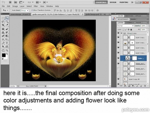The image size is (150, 113).
Task: Switch to the Essentials workspace
Action: pyautogui.click(x=101, y=3)
